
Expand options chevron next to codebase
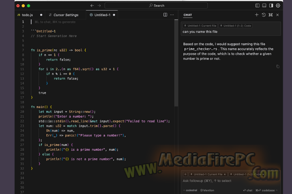(277, 190)
